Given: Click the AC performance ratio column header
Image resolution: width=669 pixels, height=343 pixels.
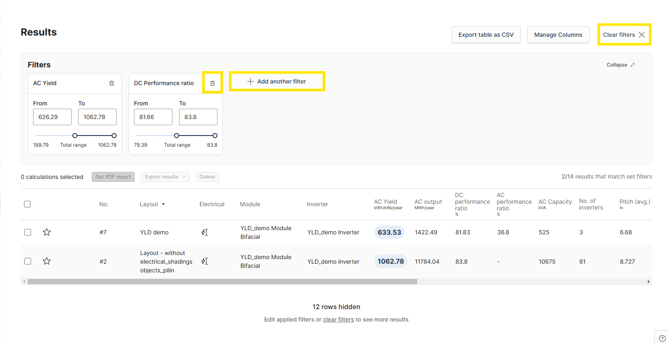Looking at the screenshot, I should coord(514,204).
